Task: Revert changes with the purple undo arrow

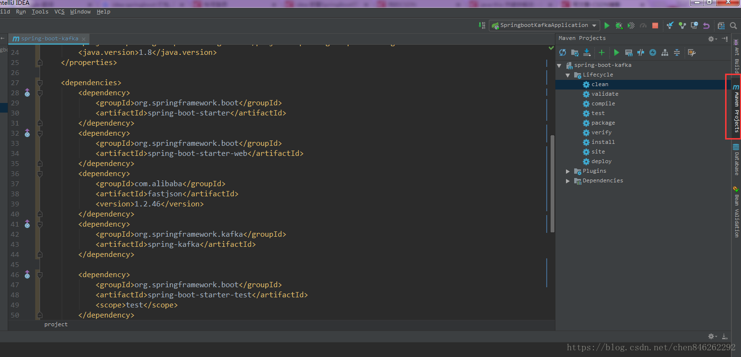Action: coord(706,25)
